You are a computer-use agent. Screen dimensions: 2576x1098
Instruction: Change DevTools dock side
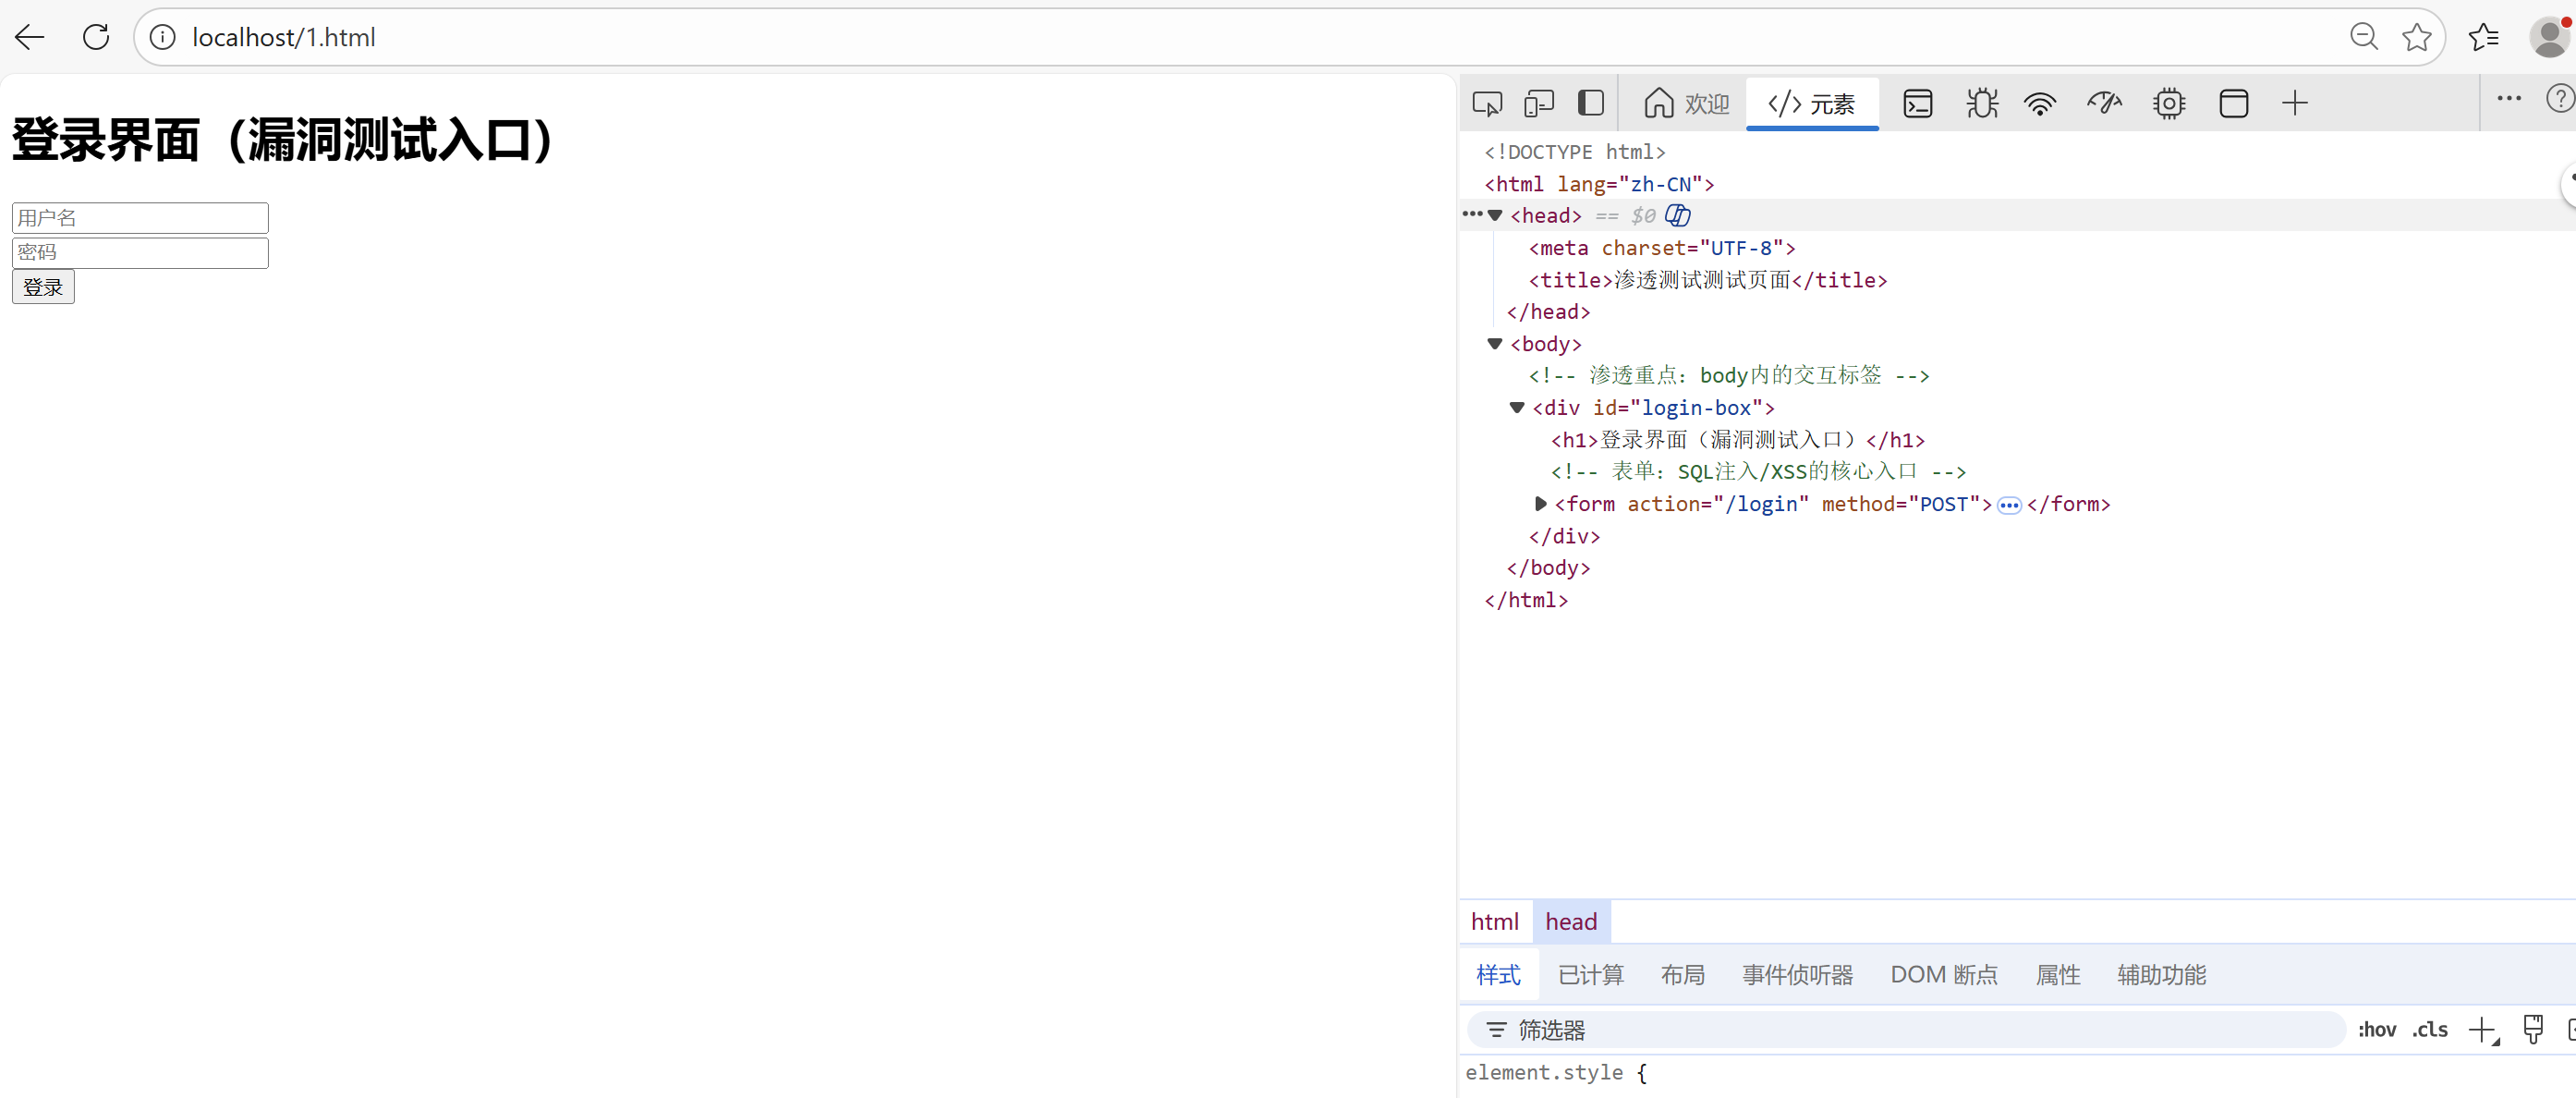point(1591,103)
